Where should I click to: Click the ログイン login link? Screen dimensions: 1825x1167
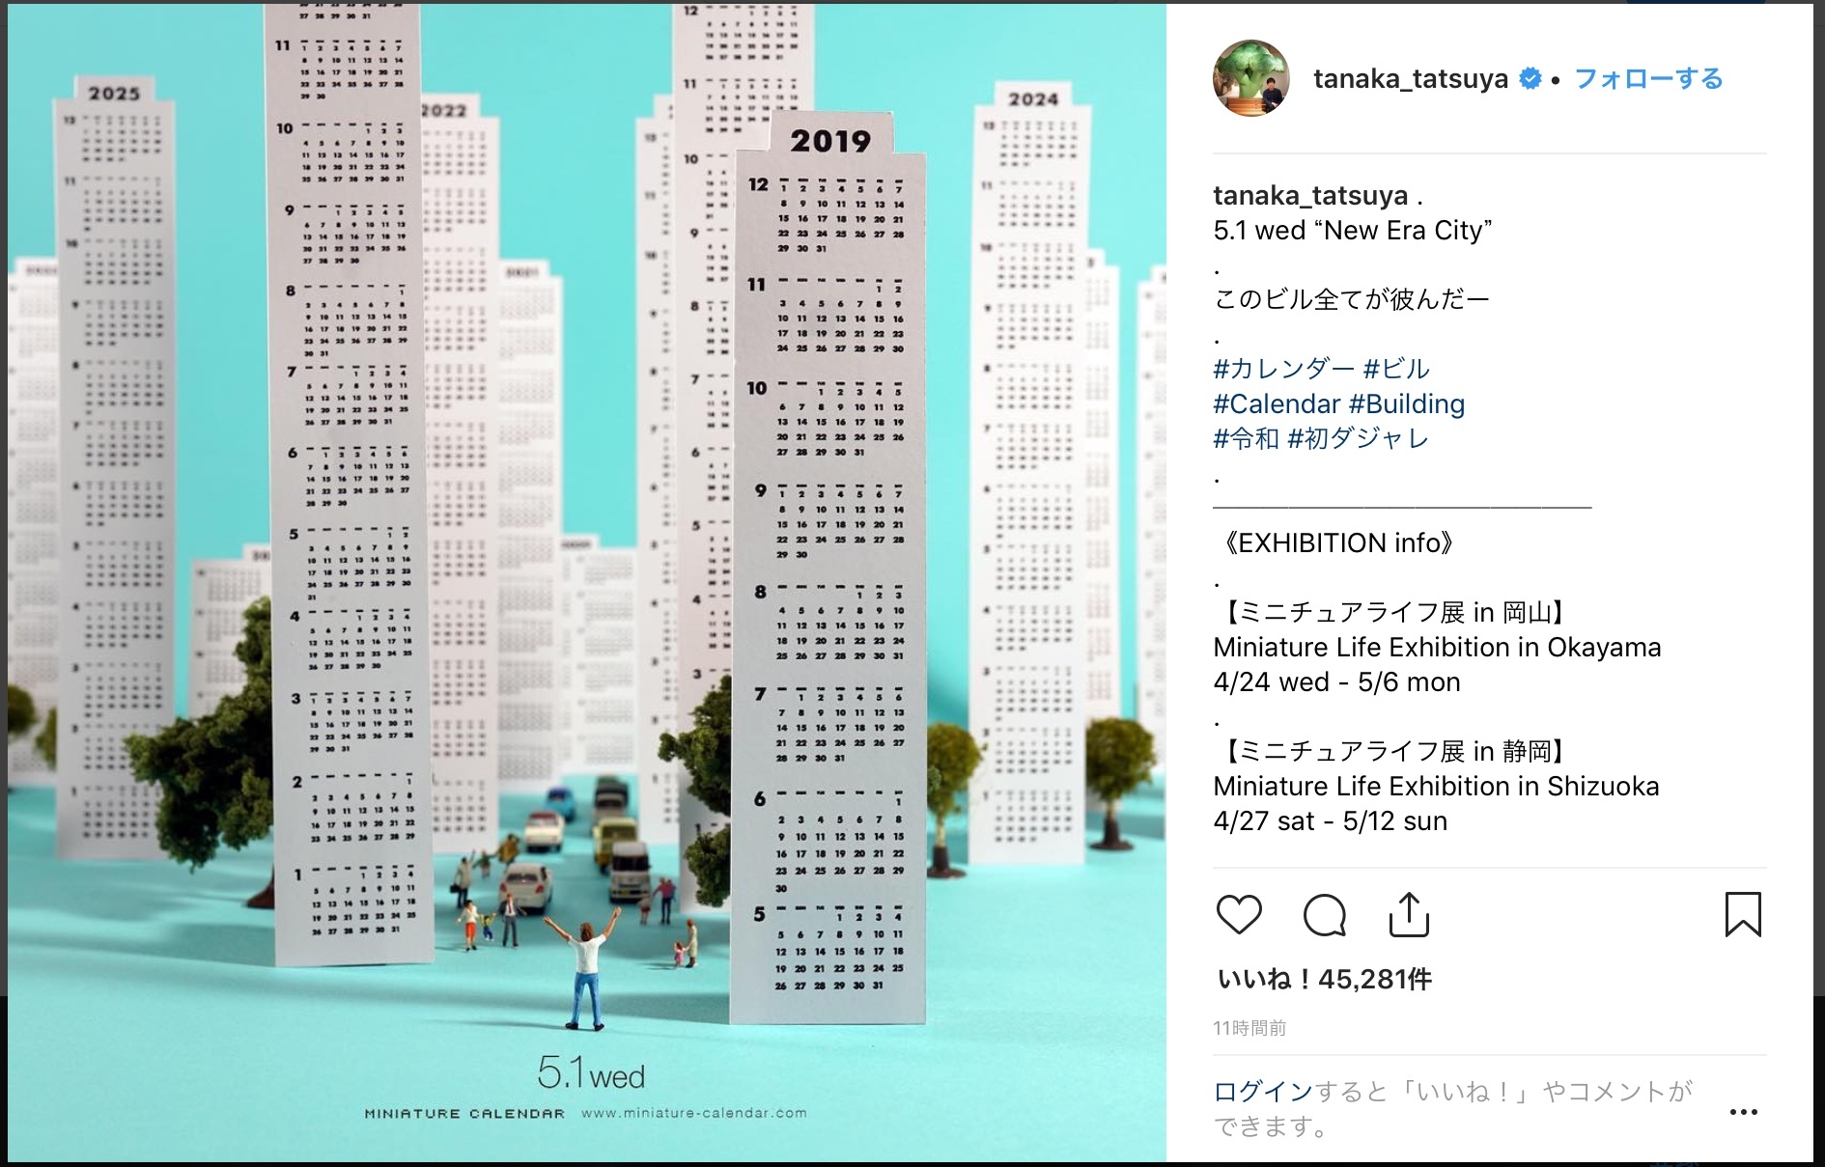(x=1263, y=1092)
